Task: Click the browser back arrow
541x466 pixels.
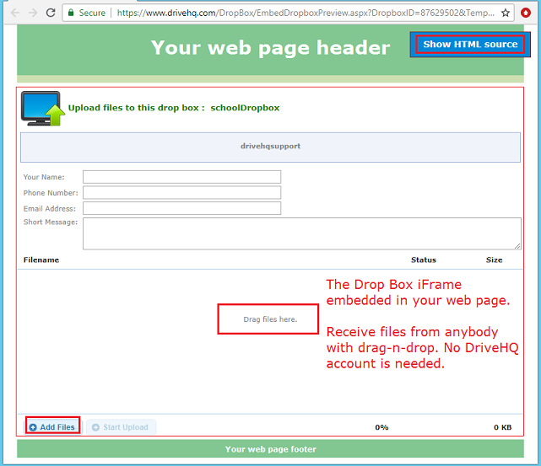Action: pos(15,13)
